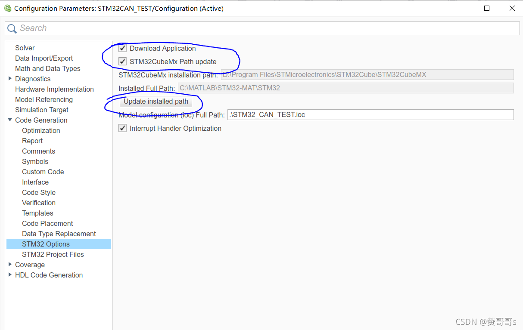Viewport: 523px width, 330px height.
Task: Expand the Diagnostics tree node
Action: (10, 78)
